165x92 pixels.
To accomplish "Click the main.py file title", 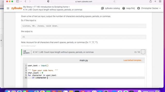I will click(84, 60).
